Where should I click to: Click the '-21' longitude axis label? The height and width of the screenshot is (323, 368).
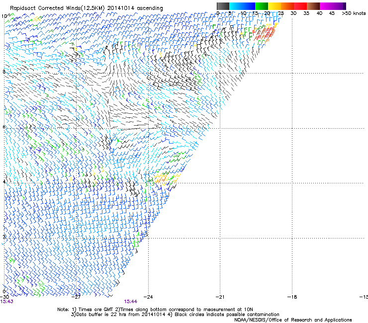tap(220, 297)
